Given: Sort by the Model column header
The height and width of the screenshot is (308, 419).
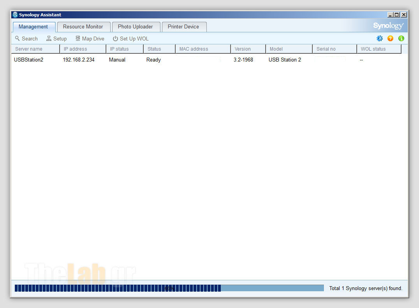Looking at the screenshot, I should click(289, 49).
